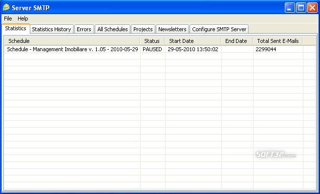Click the total sent value 2299044
This screenshot has height=194, width=320.
tap(266, 49)
